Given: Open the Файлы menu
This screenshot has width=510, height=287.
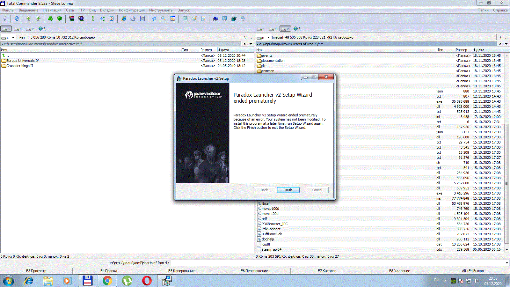Looking at the screenshot, I should click(x=8, y=10).
